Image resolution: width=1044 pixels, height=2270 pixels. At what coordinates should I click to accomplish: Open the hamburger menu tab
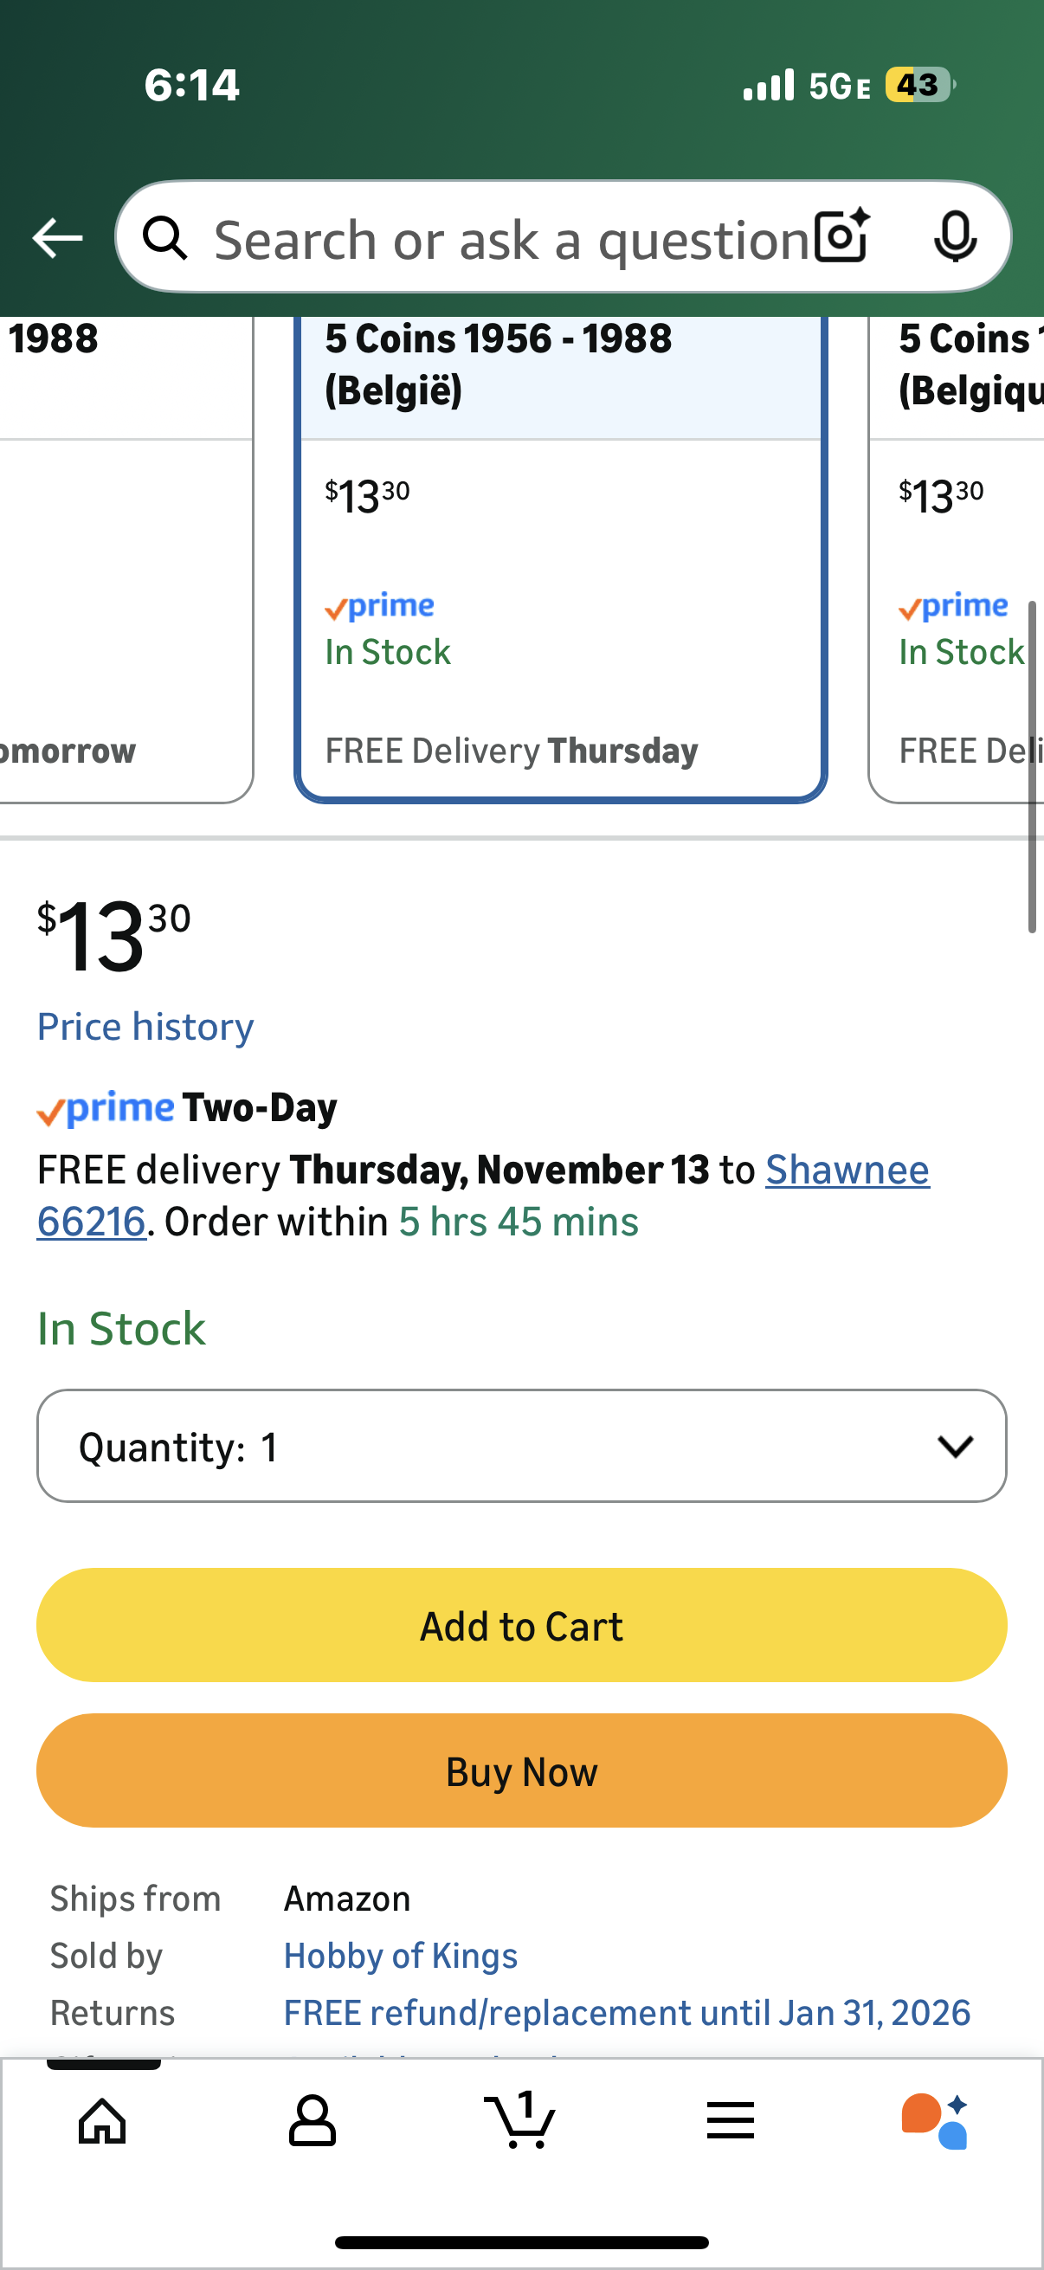click(731, 2119)
